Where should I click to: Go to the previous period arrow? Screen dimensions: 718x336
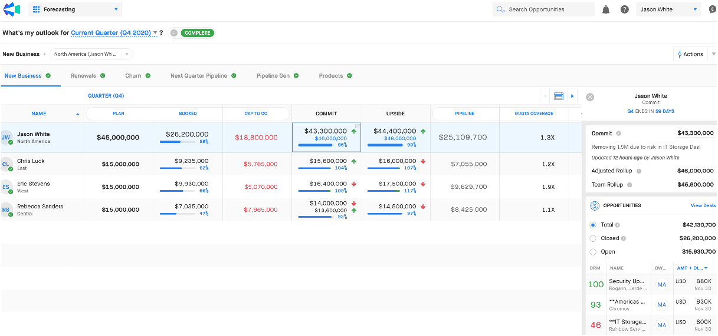coord(546,96)
